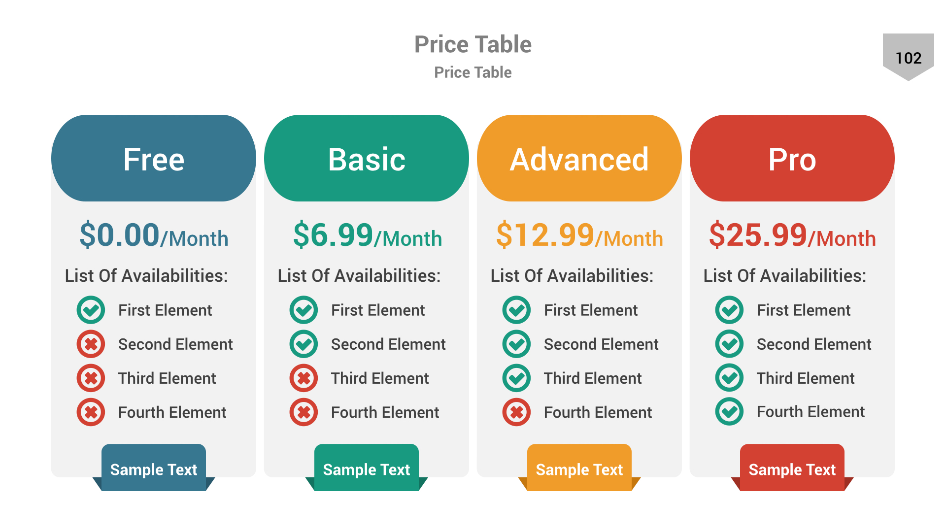Select the red Pro plan header

click(x=792, y=159)
